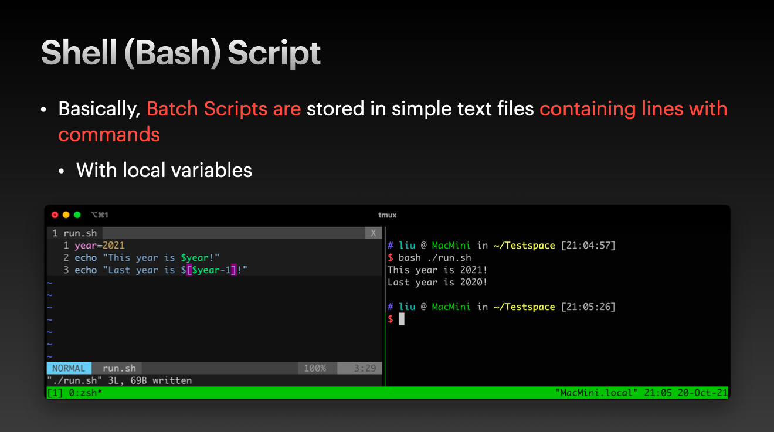Close the run.sh buffer with X

374,233
